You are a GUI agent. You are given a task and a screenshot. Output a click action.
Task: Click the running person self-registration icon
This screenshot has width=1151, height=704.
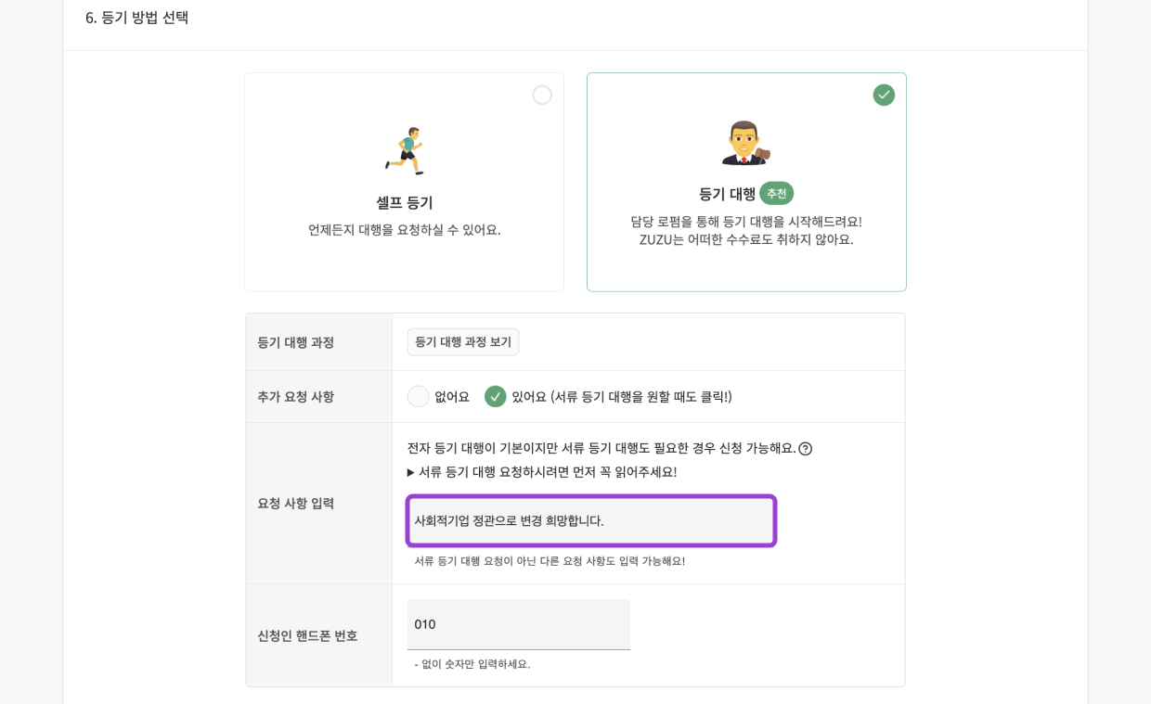(405, 151)
